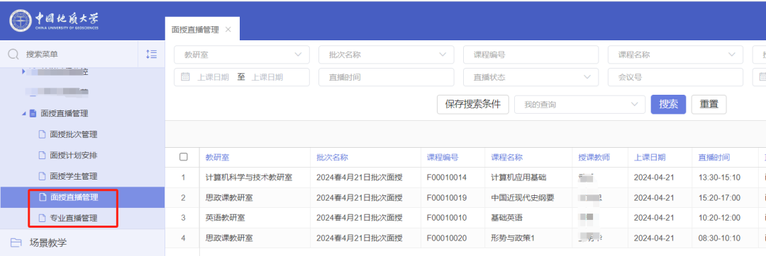
Task: Open the 我的查询 dropdown
Action: point(580,104)
